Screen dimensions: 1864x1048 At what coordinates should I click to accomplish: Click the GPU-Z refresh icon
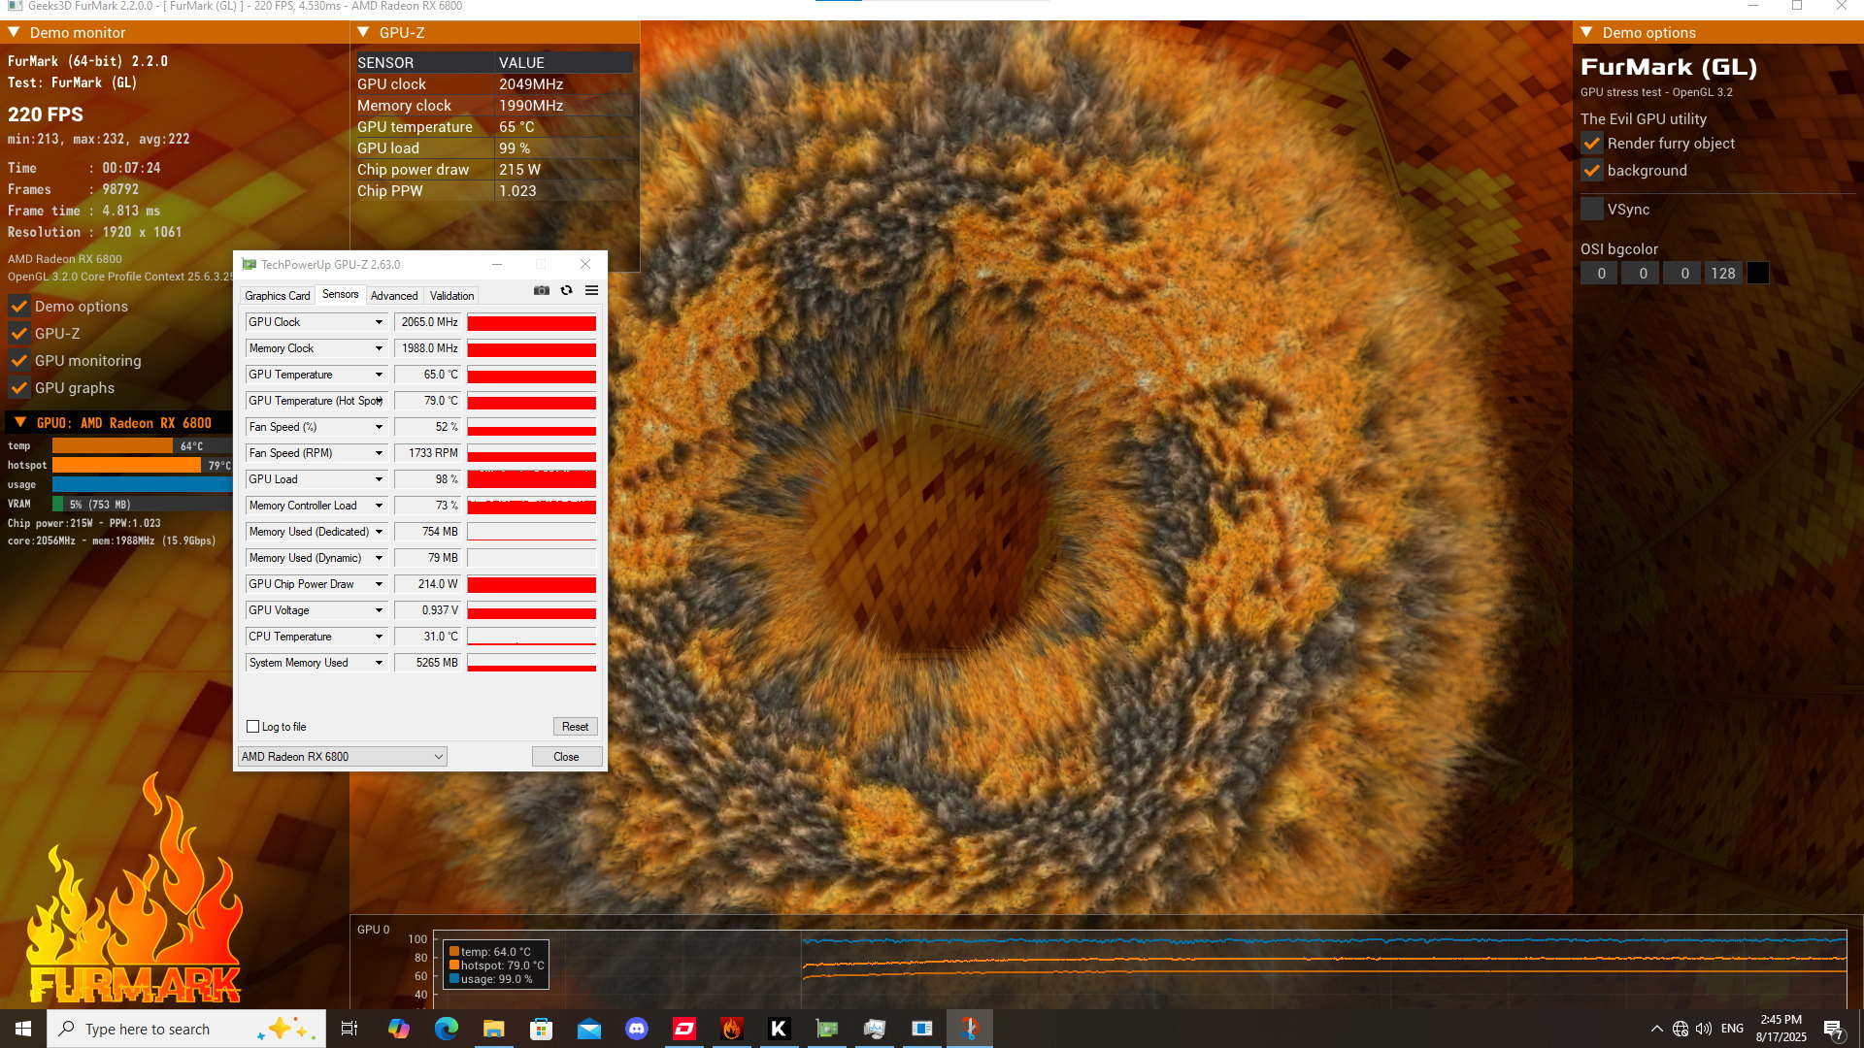[566, 290]
